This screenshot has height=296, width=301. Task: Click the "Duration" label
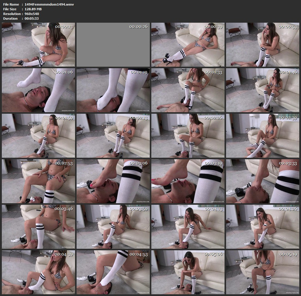coord(10,18)
